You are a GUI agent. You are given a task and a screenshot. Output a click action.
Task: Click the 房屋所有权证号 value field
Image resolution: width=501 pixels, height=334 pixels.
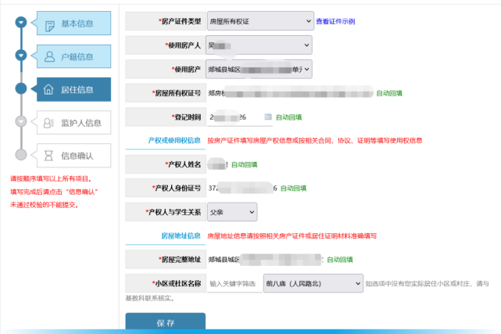[x=291, y=93]
